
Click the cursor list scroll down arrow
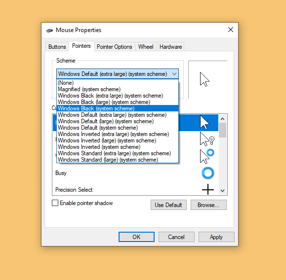point(222,191)
